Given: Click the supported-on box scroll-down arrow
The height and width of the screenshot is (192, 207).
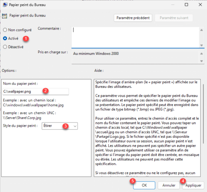Looking at the screenshot, I should pos(202,61).
